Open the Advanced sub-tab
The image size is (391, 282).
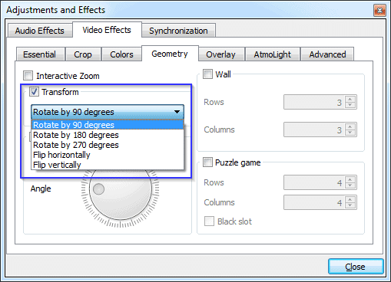327,54
